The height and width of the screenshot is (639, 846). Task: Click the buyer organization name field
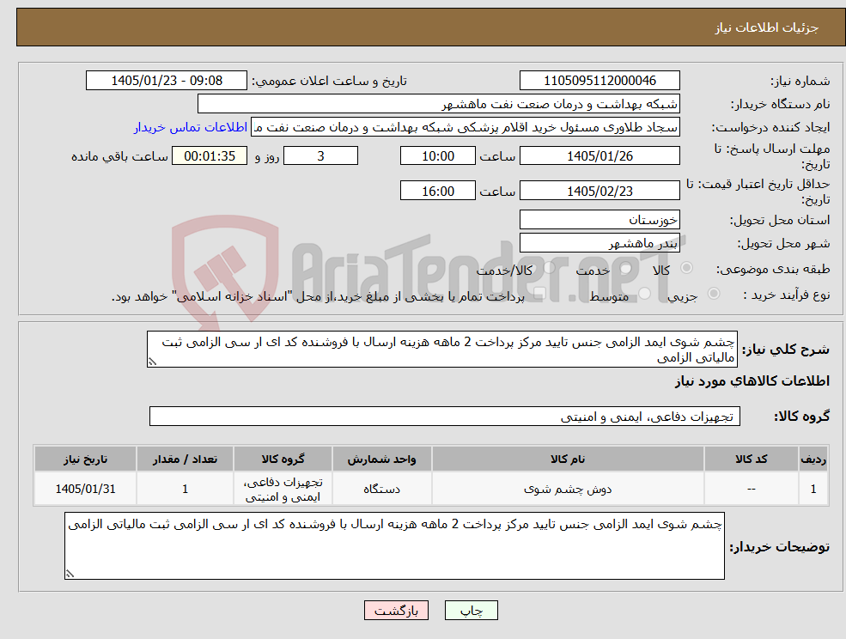[x=439, y=104]
